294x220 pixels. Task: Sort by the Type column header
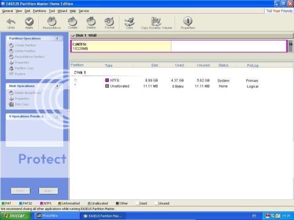pos(108,65)
